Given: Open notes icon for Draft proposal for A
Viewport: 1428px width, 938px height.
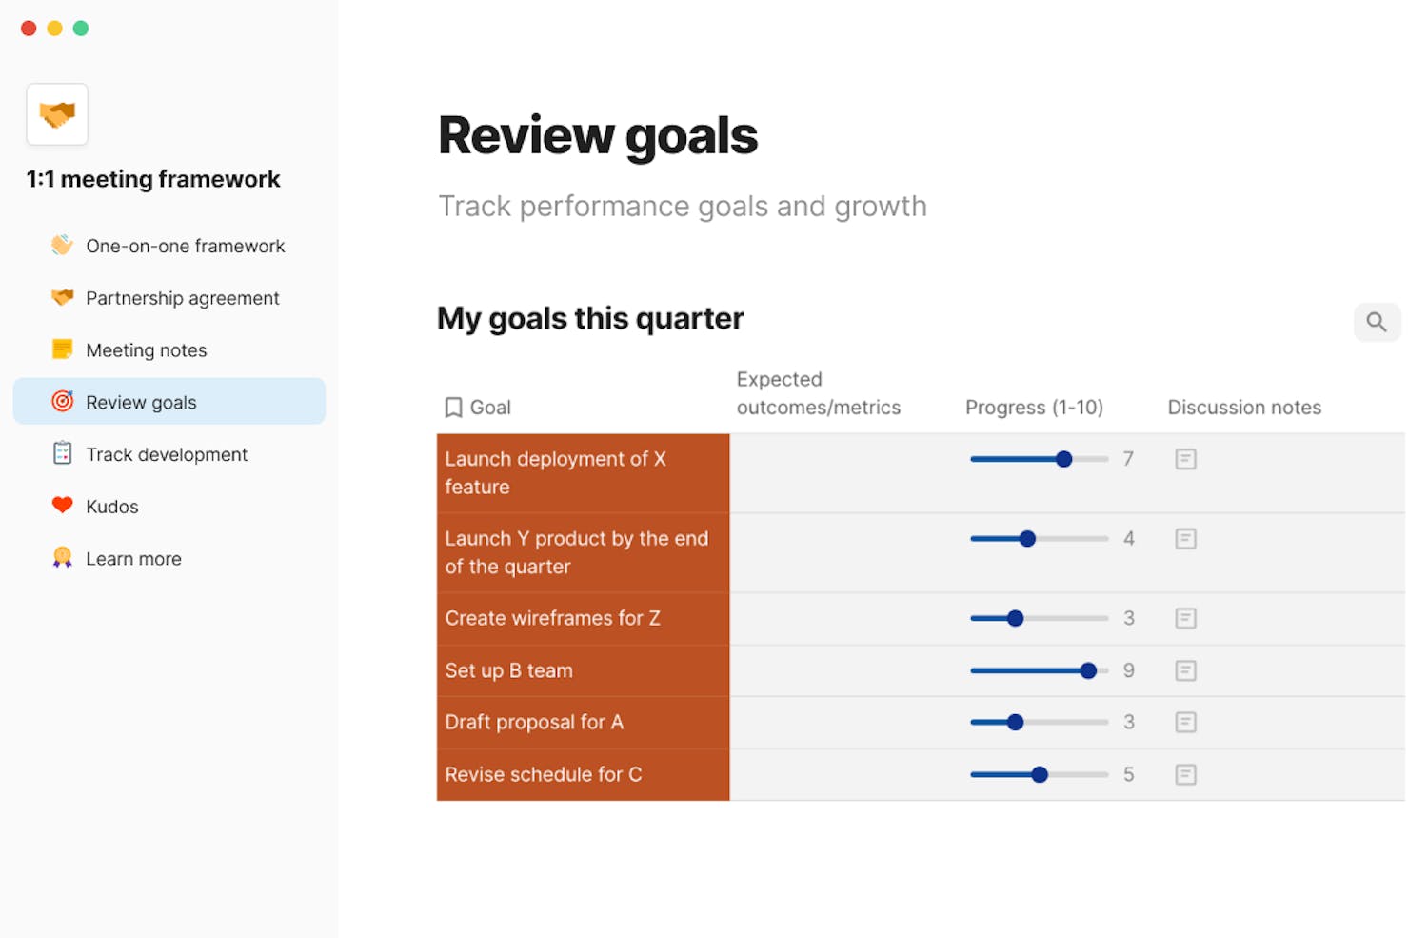Looking at the screenshot, I should pos(1185,722).
